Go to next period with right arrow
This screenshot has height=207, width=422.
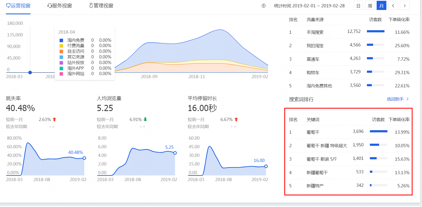click(404, 6)
